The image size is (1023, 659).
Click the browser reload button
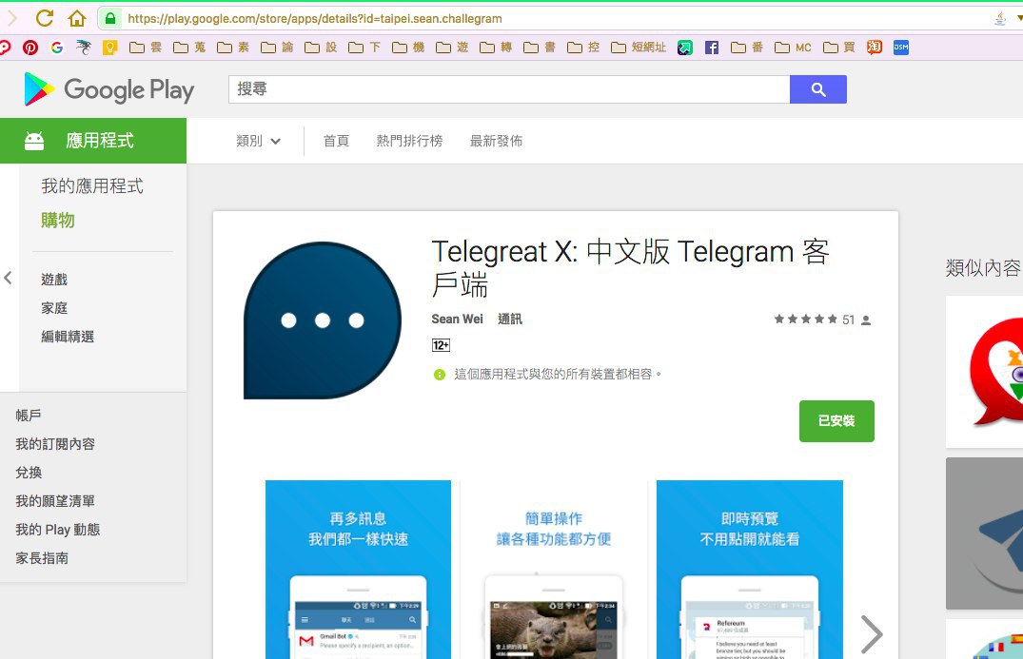(44, 18)
